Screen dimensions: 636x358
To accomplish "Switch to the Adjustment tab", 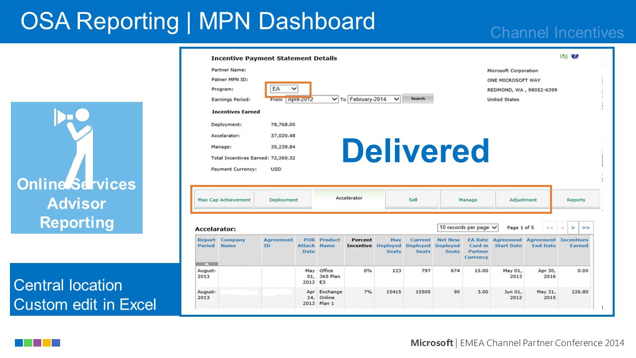I will click(x=523, y=200).
